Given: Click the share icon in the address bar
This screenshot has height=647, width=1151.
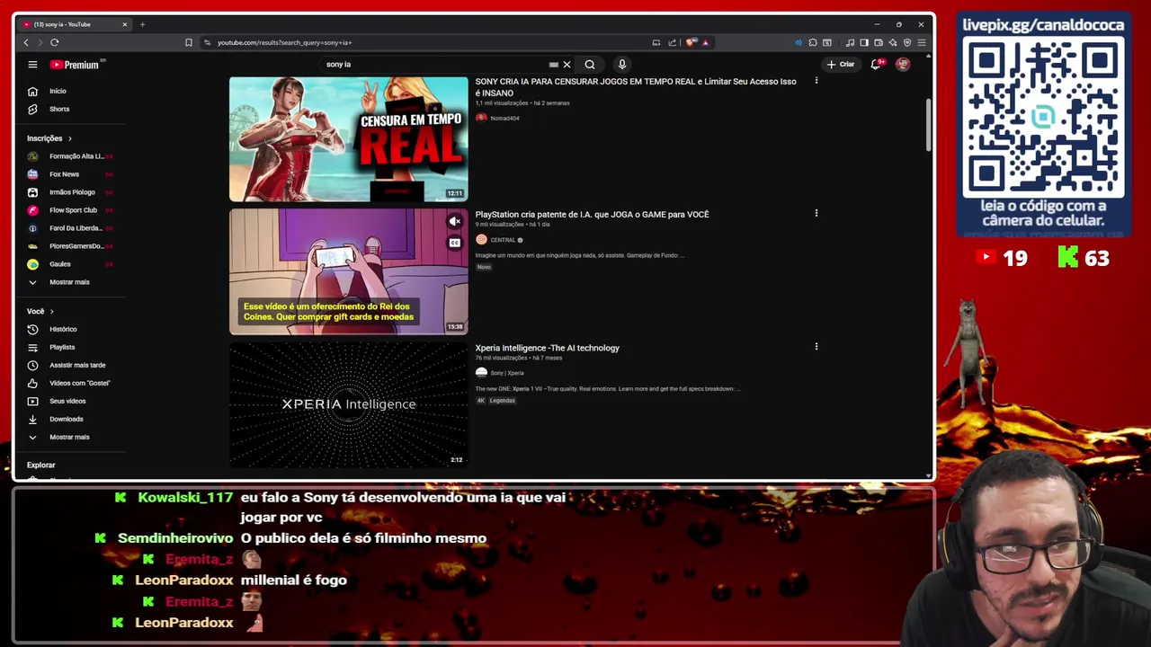Looking at the screenshot, I should tap(672, 42).
